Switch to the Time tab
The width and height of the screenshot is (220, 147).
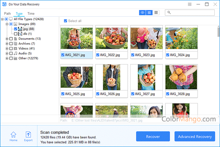31,14
